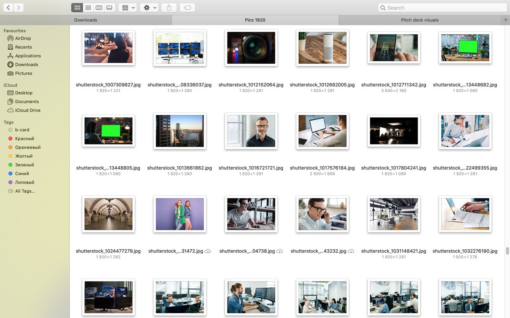
Task: Open iCloud Drive in sidebar
Action: (27, 110)
